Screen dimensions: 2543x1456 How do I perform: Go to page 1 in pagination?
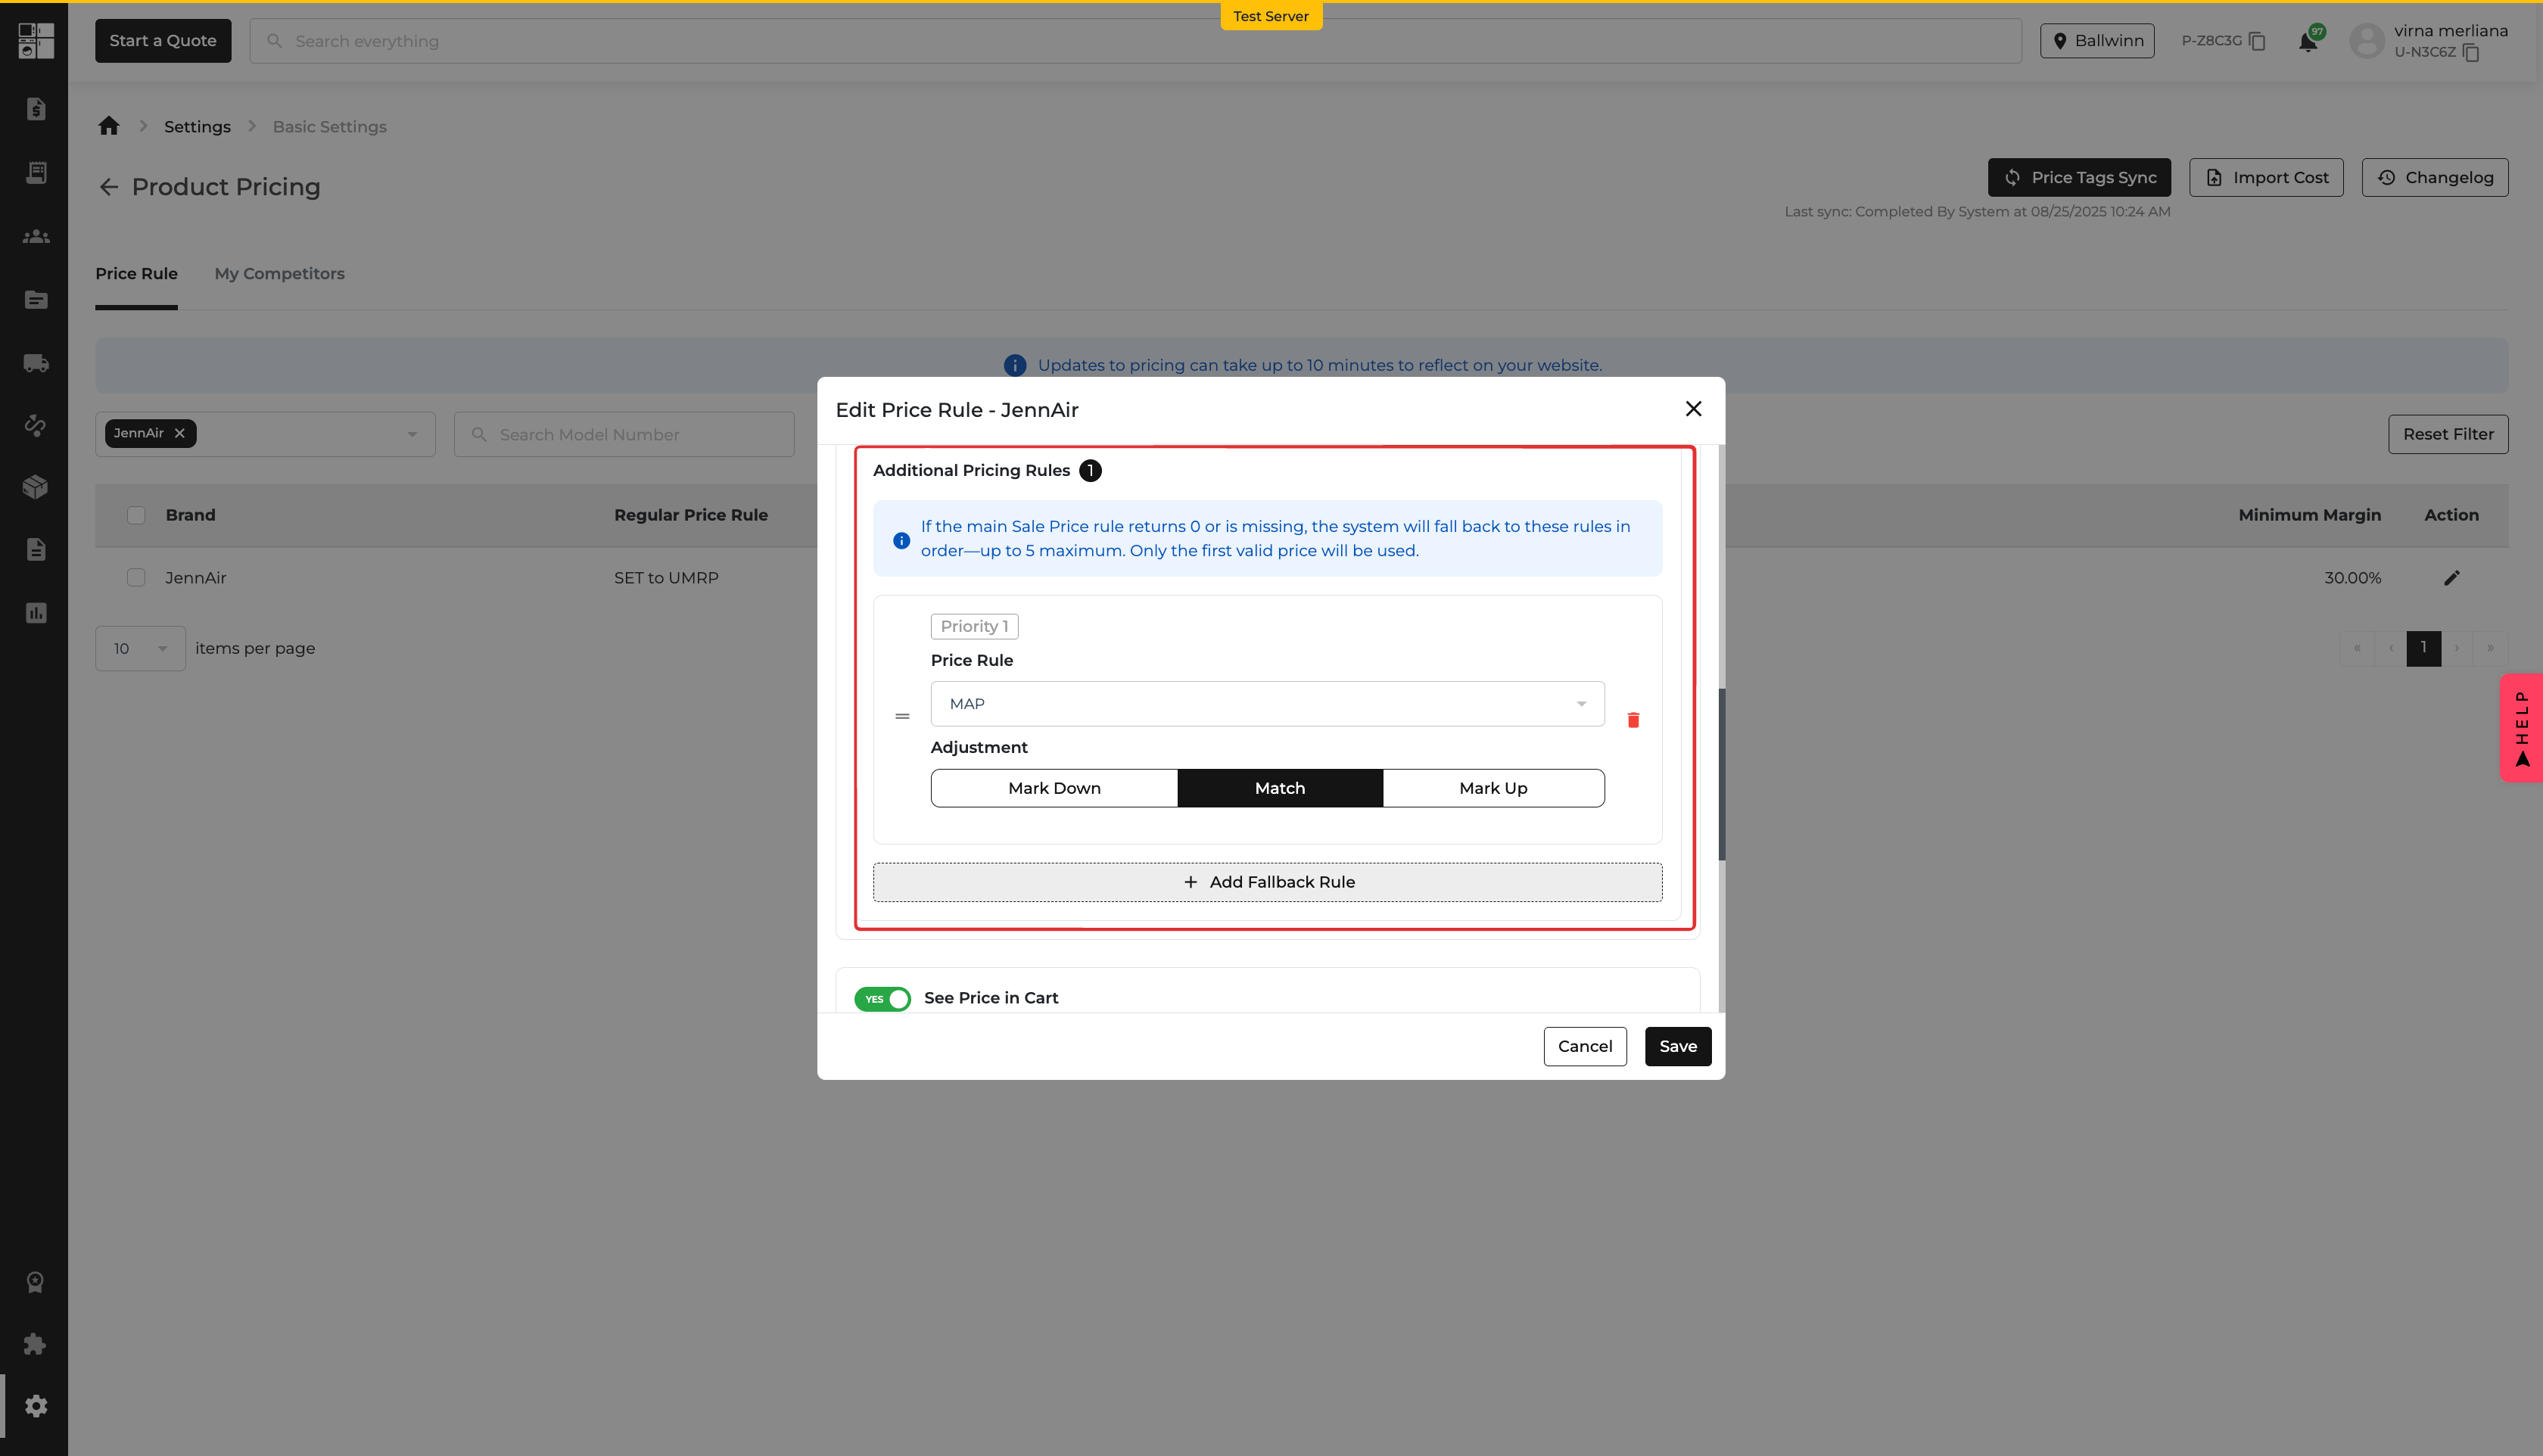click(x=2423, y=648)
